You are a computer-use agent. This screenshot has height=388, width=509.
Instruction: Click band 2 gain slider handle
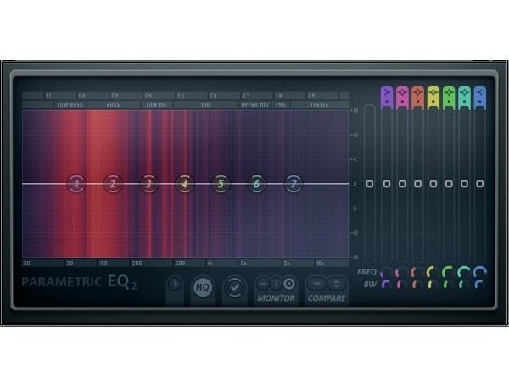(402, 184)
